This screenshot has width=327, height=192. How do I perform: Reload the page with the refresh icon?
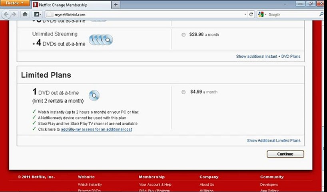point(251,14)
